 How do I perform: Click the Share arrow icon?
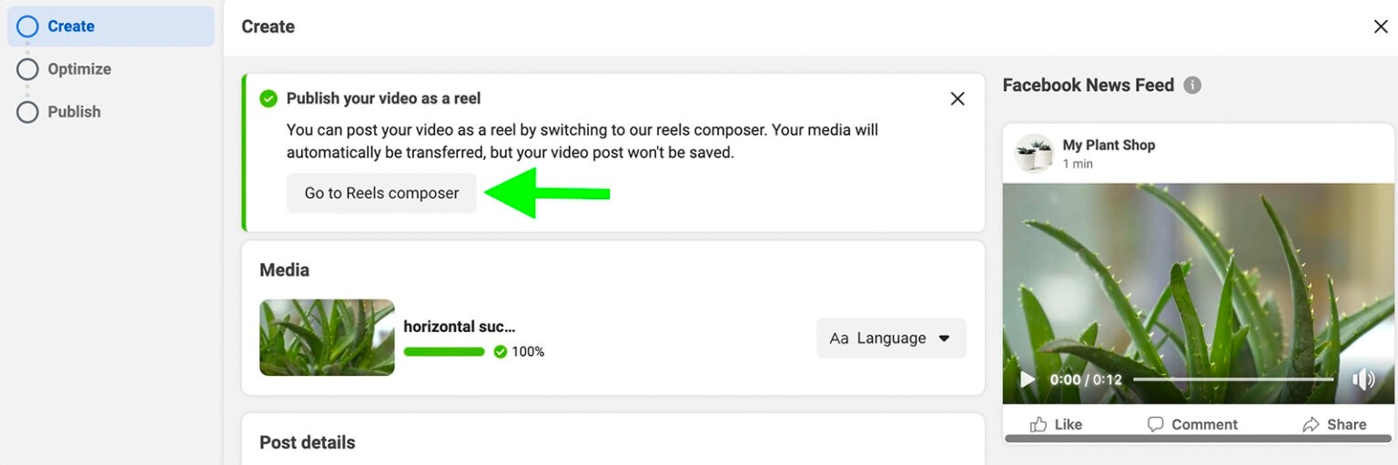pyautogui.click(x=1311, y=424)
